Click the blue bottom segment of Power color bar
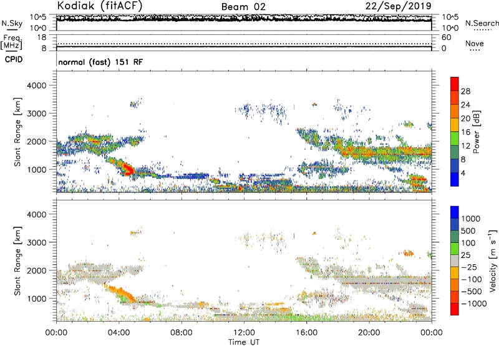 (x=455, y=179)
